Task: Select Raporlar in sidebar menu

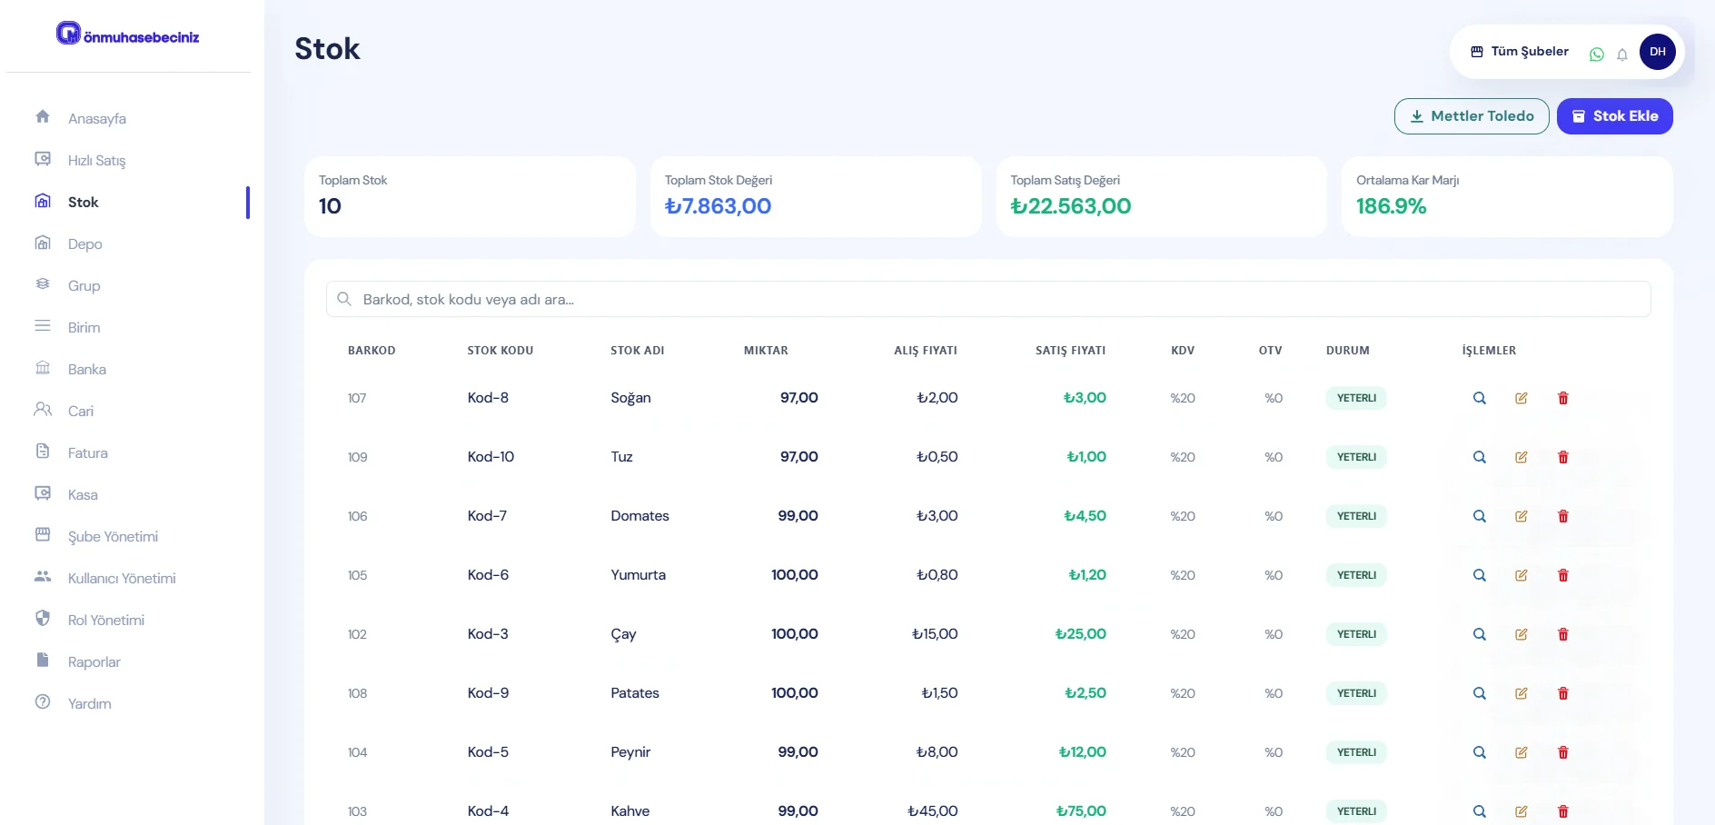Action: pos(94,662)
